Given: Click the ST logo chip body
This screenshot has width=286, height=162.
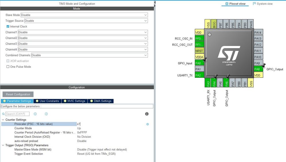Looking at the screenshot, I should (x=229, y=53).
